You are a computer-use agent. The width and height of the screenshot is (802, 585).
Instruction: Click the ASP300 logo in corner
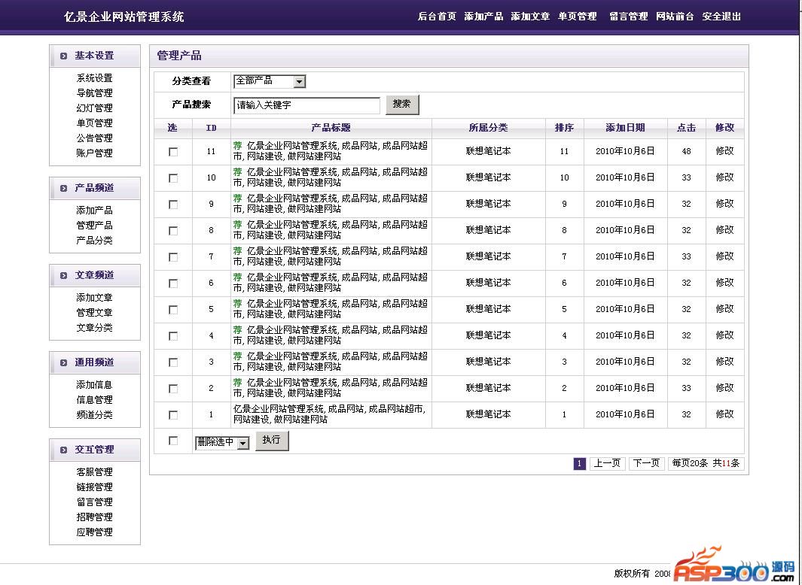733,570
